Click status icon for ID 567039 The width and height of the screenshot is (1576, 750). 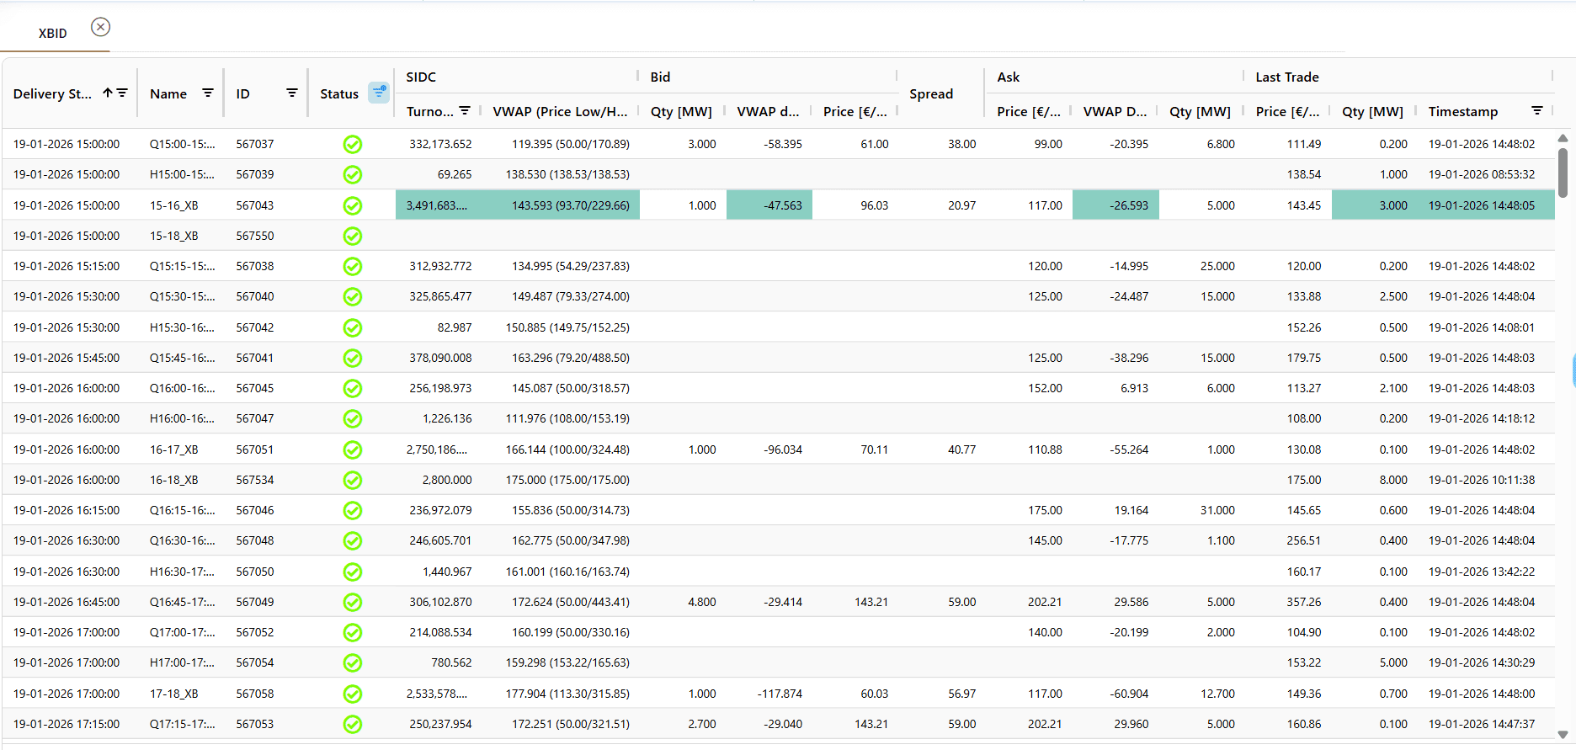coord(353,174)
